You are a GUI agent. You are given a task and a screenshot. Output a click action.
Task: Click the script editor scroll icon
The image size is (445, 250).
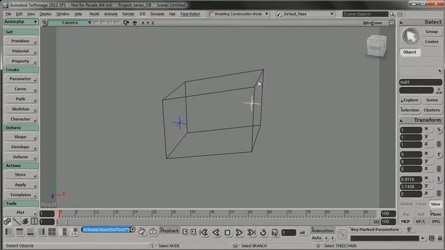(x=142, y=231)
